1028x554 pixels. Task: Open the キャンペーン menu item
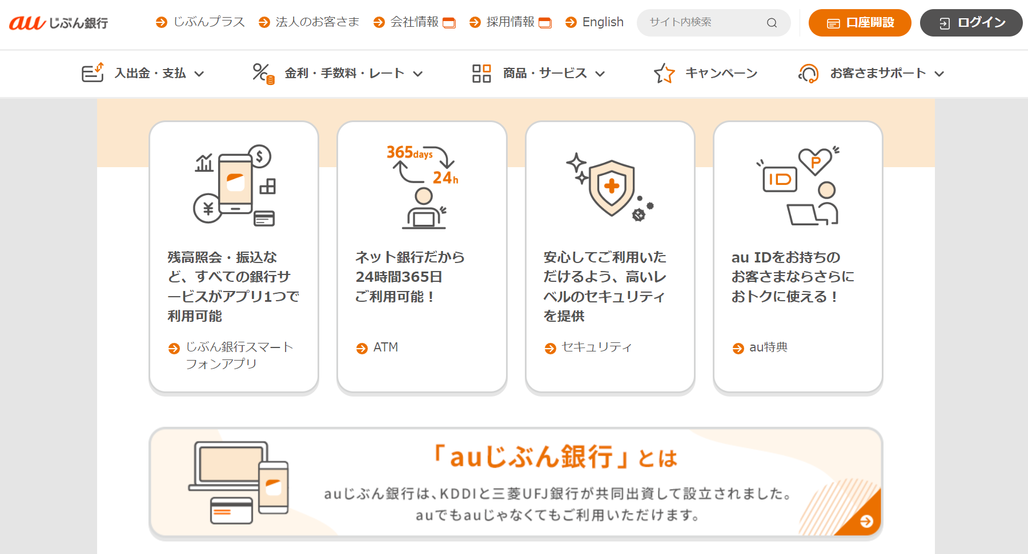click(x=721, y=74)
